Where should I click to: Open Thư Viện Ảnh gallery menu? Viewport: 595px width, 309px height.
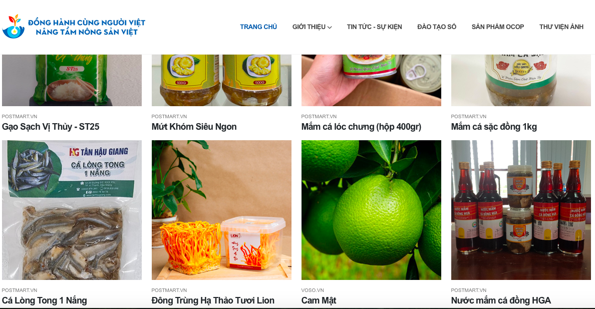point(561,27)
